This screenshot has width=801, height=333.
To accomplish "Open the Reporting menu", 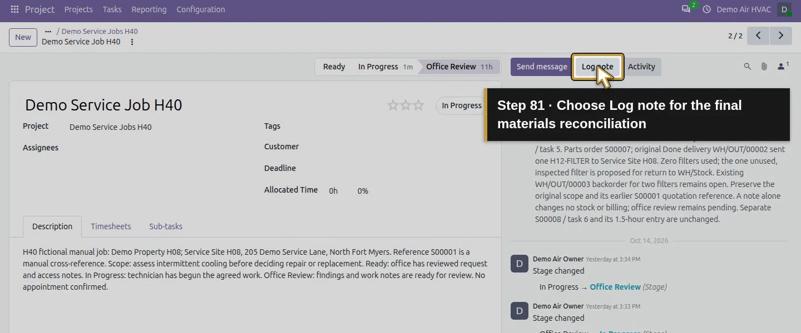I will coord(149,9).
